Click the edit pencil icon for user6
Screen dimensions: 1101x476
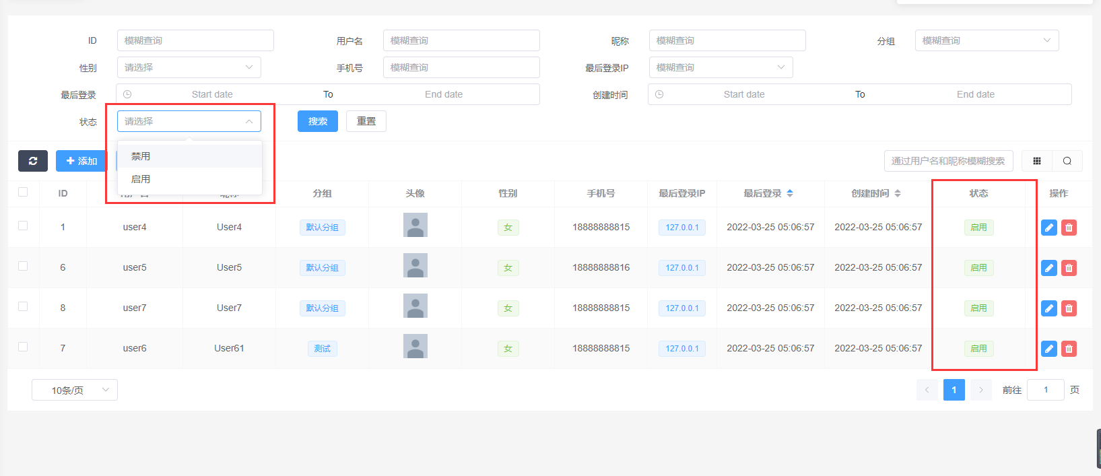[x=1048, y=349]
